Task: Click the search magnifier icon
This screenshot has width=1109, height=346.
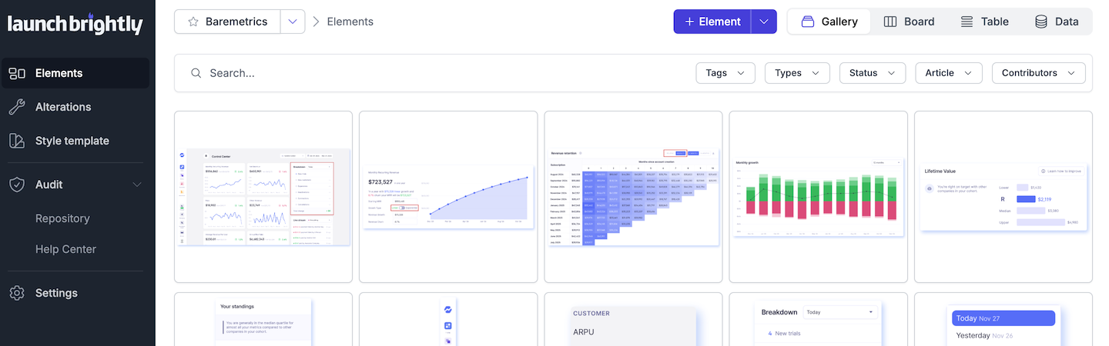Action: [x=196, y=73]
